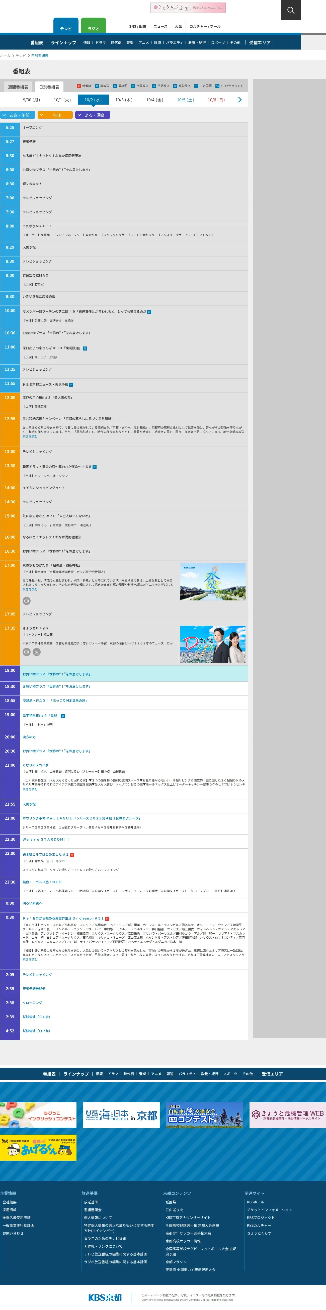Select date 10/3 (木)

(x=124, y=100)
